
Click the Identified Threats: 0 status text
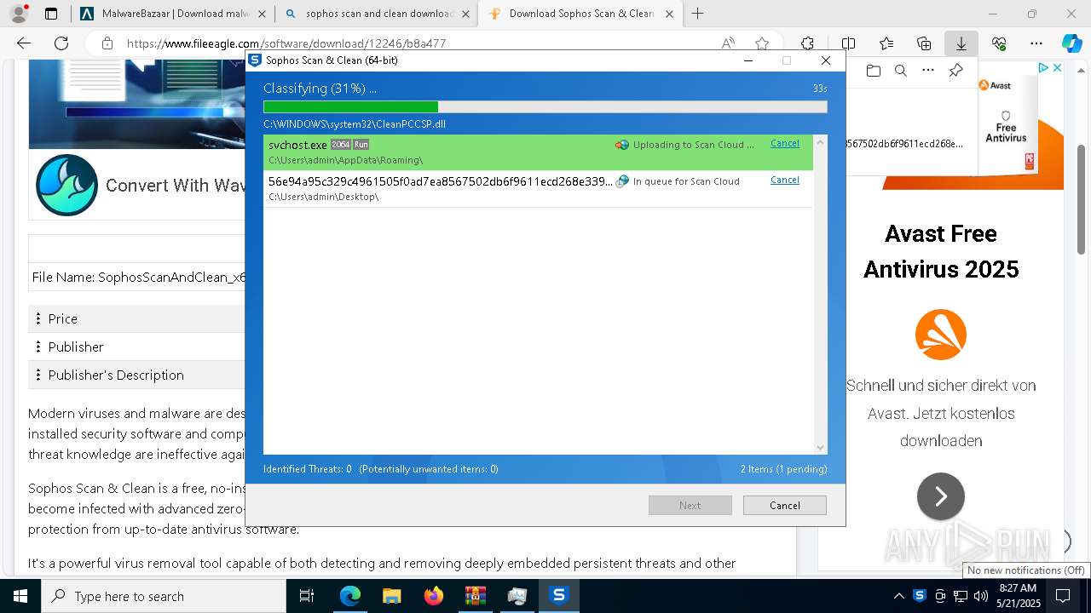[308, 469]
